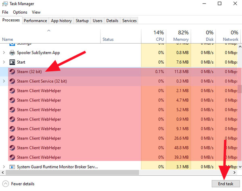Viewport: 242px width, 191px height.
Task: Click the Task Manager title bar icon
Action: (5, 4)
